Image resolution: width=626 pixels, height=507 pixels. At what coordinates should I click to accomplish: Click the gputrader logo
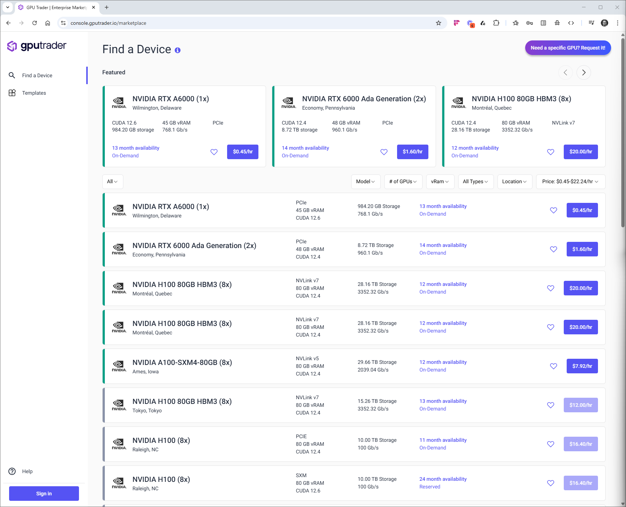tap(37, 46)
